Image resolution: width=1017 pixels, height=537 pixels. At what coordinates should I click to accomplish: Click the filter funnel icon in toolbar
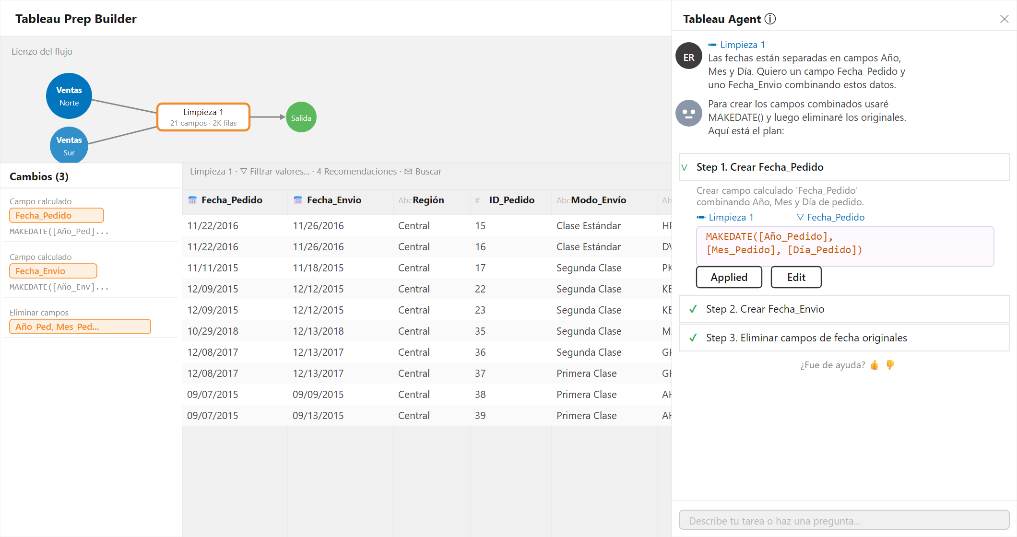[x=244, y=172]
